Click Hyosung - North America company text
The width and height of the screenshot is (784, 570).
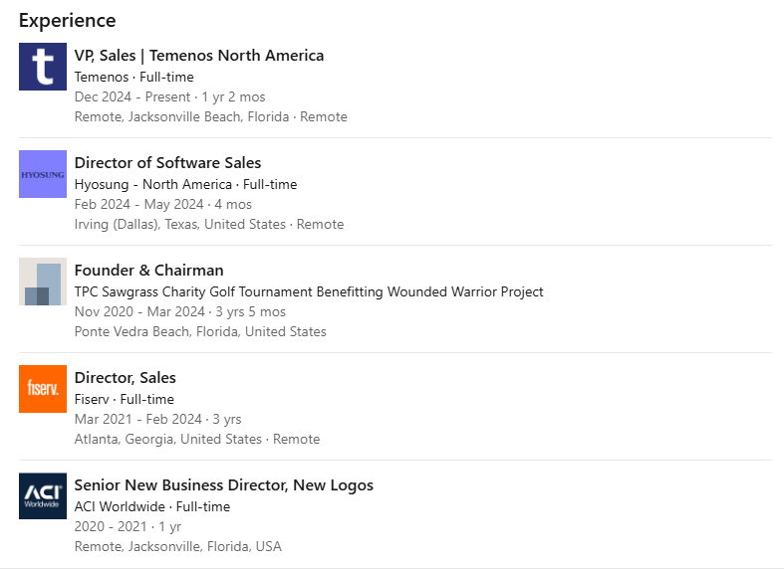click(185, 184)
